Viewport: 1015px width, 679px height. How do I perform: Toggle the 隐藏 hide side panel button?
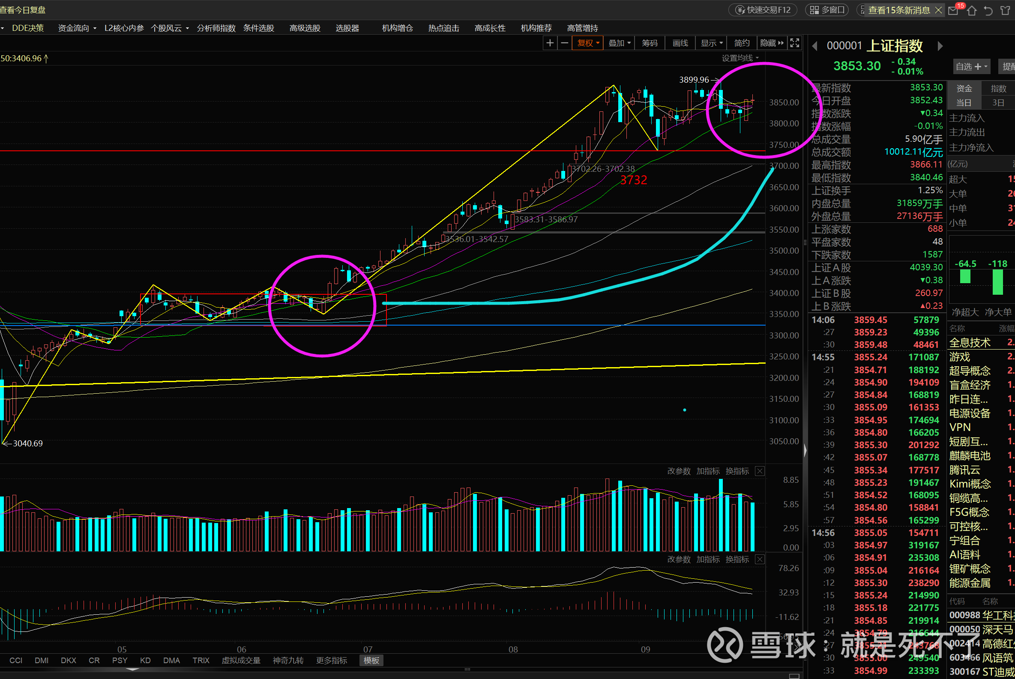(x=772, y=43)
